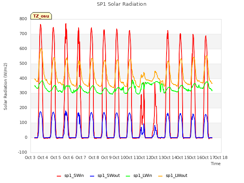Click the orange sp1_LWout legend swatch
The height and width of the screenshot is (183, 244).
160,176
